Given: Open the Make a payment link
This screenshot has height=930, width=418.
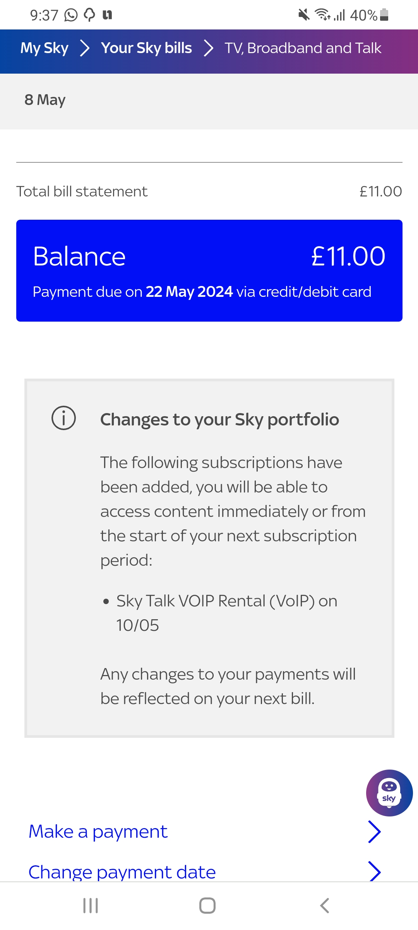Looking at the screenshot, I should (x=98, y=832).
